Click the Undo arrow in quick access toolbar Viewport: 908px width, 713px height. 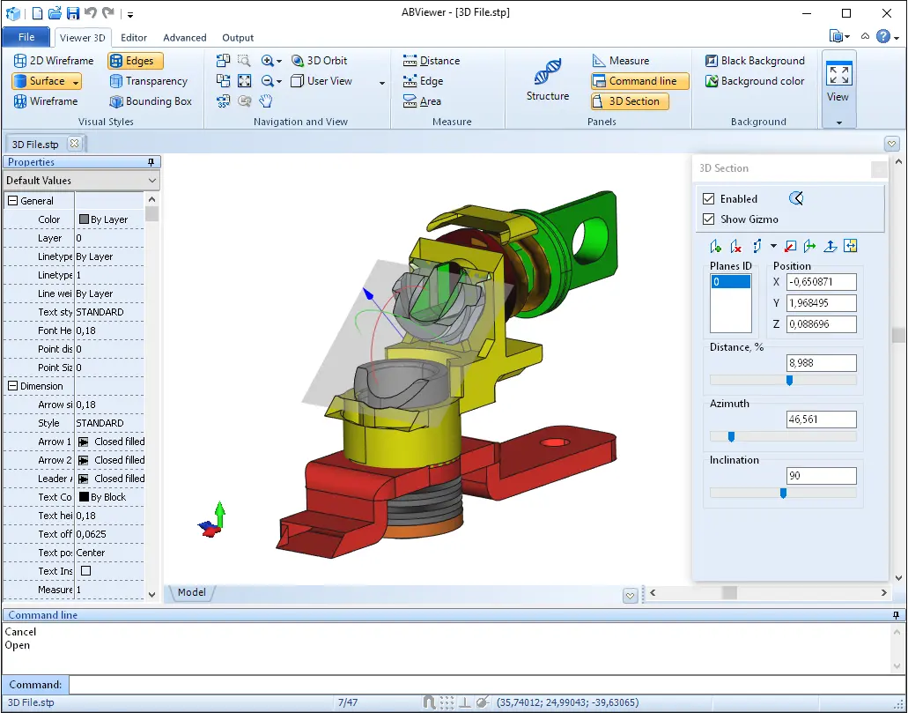coord(90,12)
